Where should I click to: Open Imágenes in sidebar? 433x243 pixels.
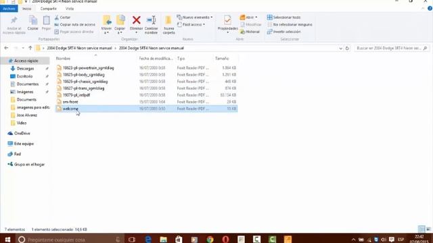point(25,92)
